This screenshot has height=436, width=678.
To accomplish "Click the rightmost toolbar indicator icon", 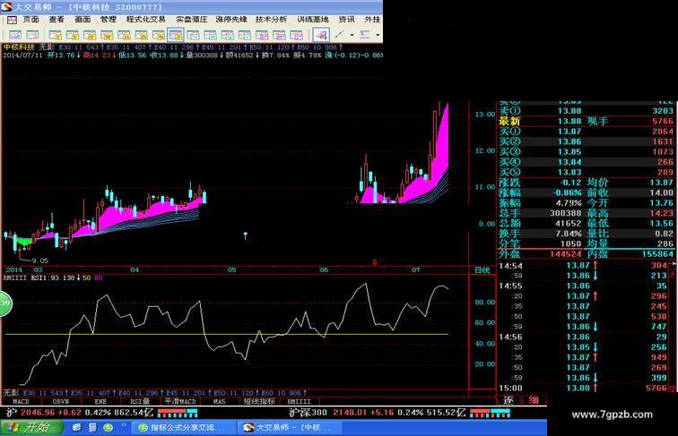I will (x=365, y=35).
